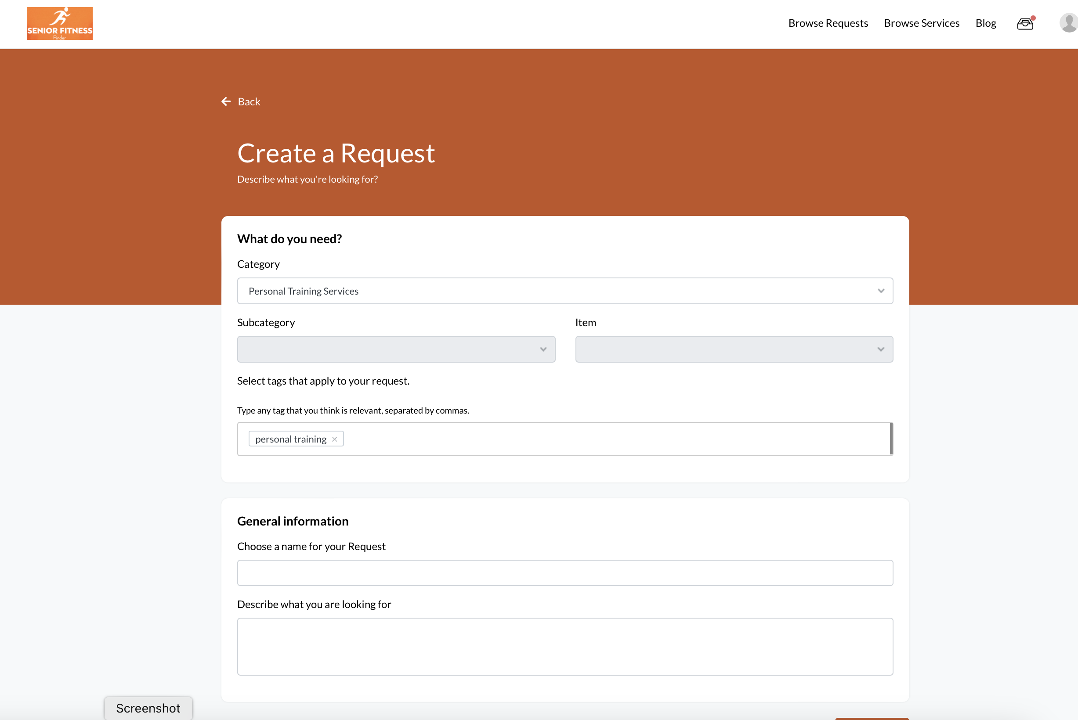Image resolution: width=1078 pixels, height=720 pixels.
Task: Remove the personal training tag
Action: point(335,439)
